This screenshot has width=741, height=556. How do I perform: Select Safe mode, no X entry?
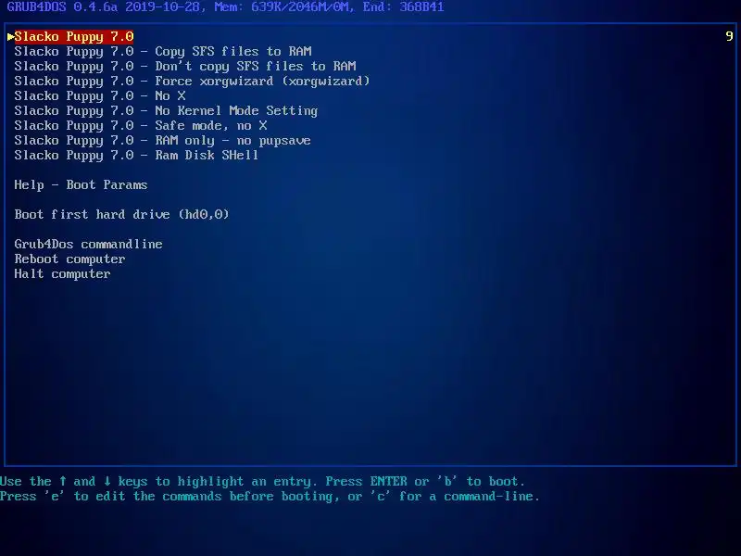pyautogui.click(x=141, y=126)
